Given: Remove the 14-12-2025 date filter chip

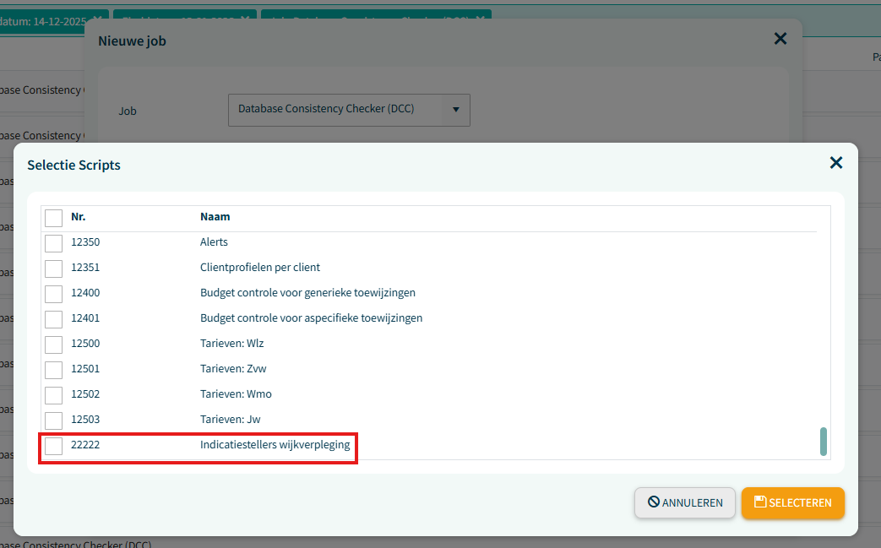Looking at the screenshot, I should (98, 19).
